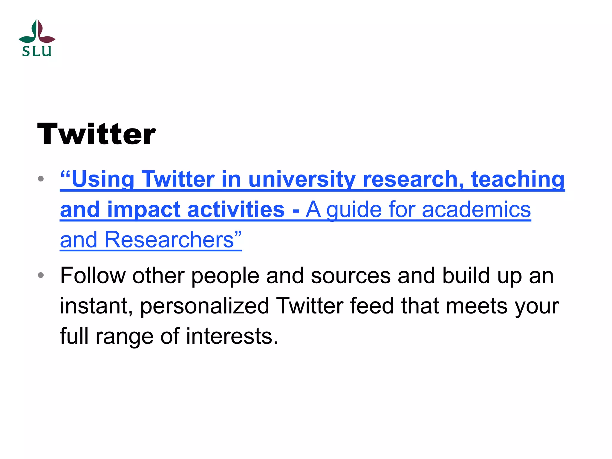Click the word 'sources' in the second bullet
Screen dimensions: 612x459
click(x=351, y=276)
